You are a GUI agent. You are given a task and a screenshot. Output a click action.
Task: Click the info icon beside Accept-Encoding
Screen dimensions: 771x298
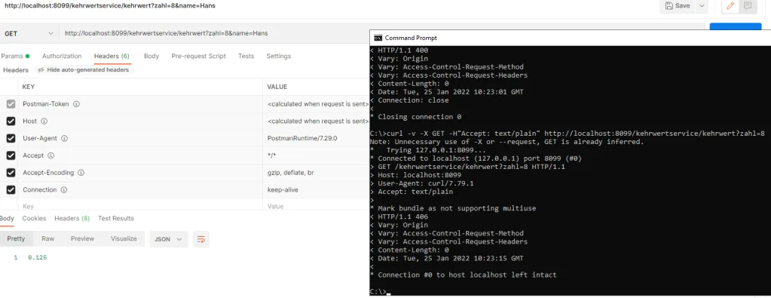click(81, 173)
